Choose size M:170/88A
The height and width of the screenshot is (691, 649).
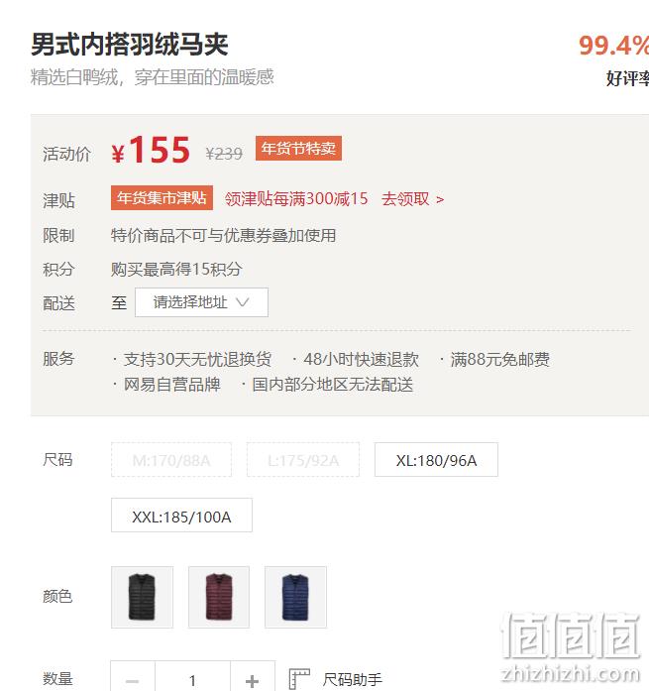(x=171, y=460)
